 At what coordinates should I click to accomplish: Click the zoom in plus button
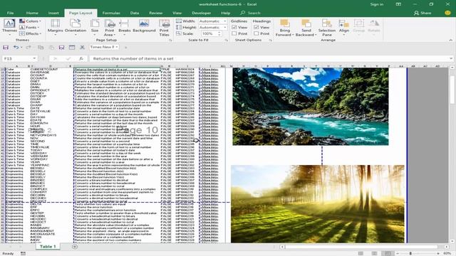(438, 253)
